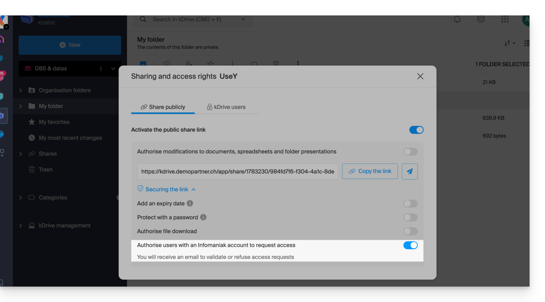
Task: Click the Securing the link label
Action: 167,190
